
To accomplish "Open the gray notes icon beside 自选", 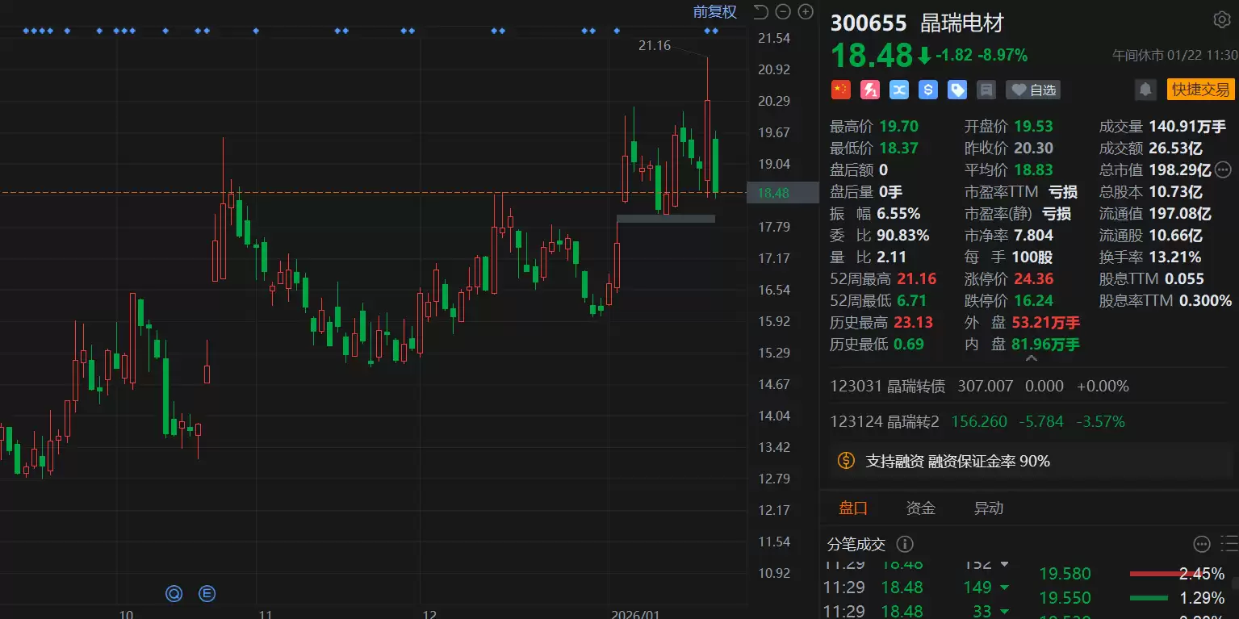I will 986,90.
